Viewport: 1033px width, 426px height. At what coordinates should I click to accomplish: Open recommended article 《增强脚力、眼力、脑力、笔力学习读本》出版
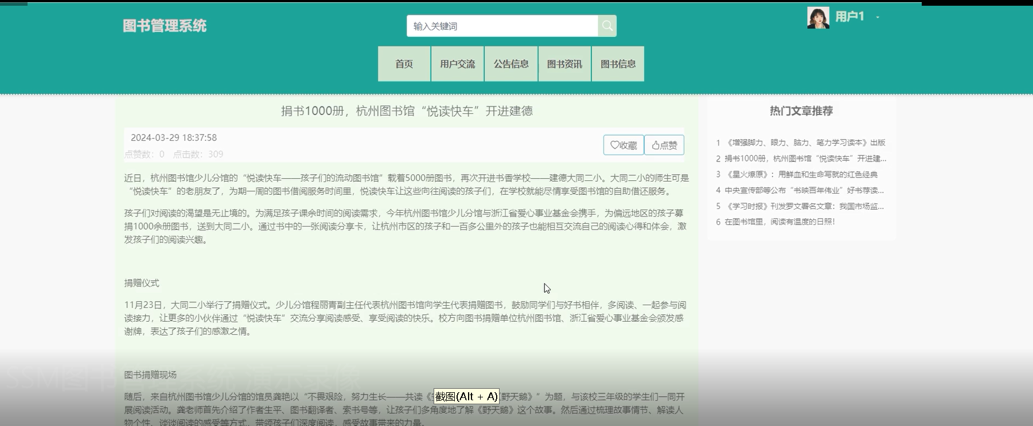tap(805, 143)
